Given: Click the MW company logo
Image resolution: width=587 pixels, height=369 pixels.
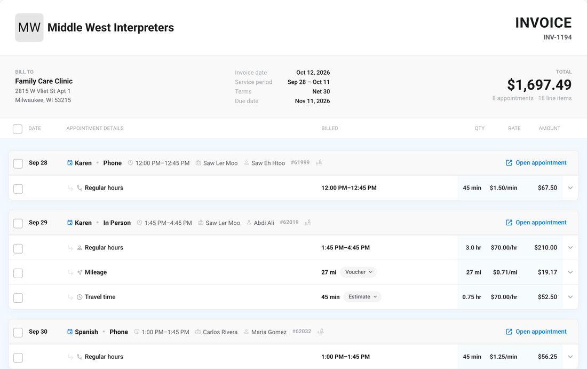Looking at the screenshot, I should coord(29,27).
